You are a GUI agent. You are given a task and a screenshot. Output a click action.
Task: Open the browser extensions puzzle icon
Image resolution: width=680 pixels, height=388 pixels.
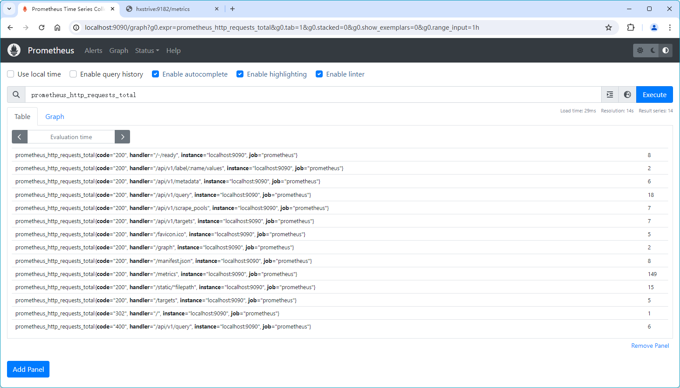[631, 28]
